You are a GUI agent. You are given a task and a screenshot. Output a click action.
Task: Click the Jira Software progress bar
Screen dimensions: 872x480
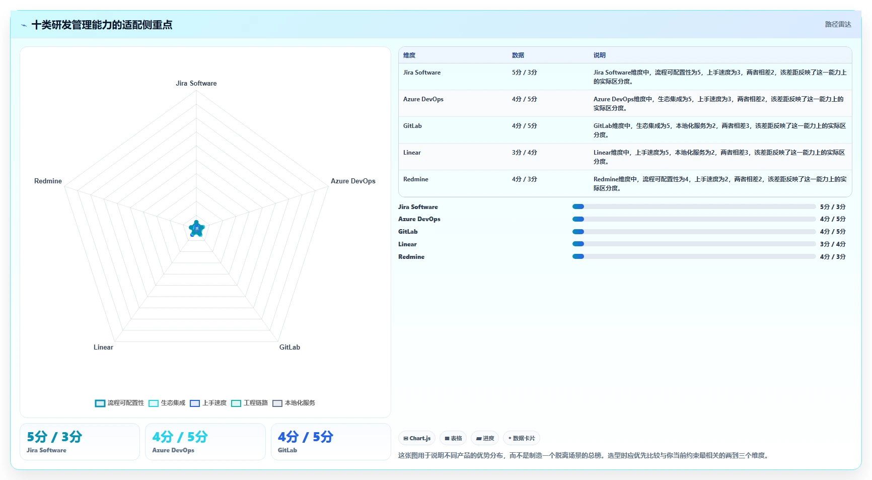694,207
